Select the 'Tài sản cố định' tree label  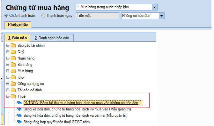click(x=30, y=90)
